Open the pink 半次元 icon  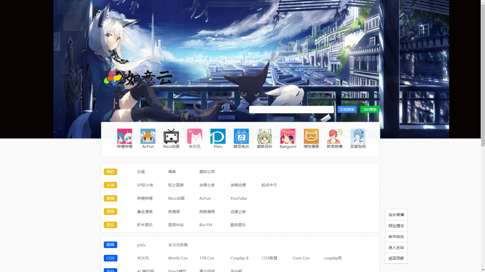(x=195, y=136)
